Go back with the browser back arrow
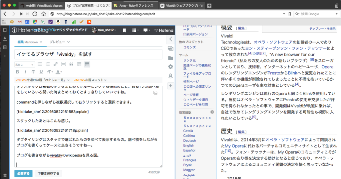 [5, 14]
